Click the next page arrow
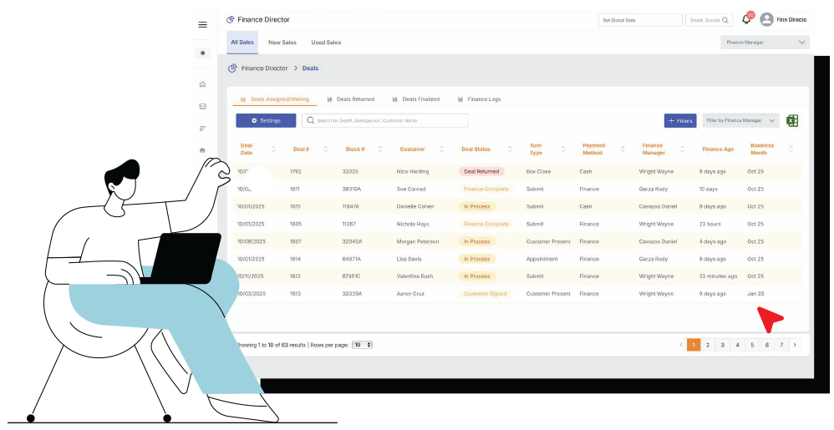This screenshot has height=430, width=834. coord(795,345)
